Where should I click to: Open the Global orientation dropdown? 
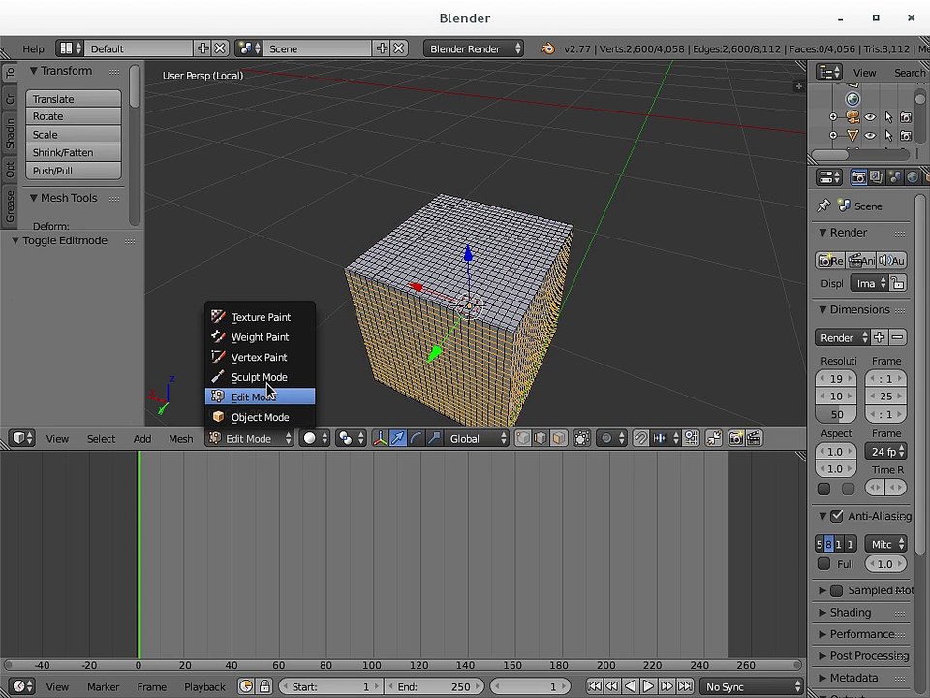pyautogui.click(x=477, y=438)
